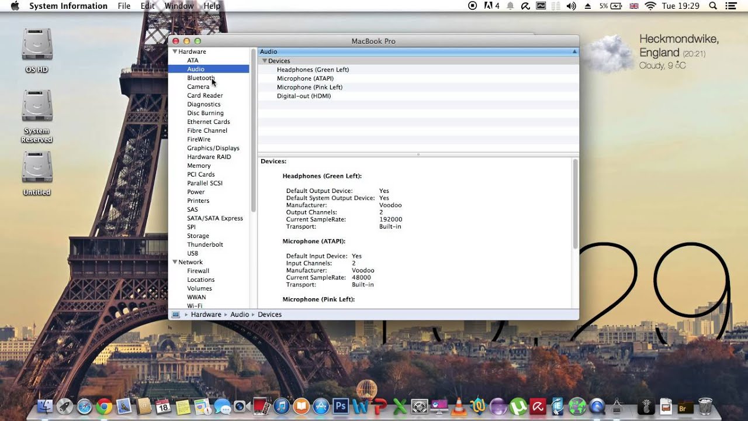Launch iTunes from the dock
This screenshot has height=421, width=748.
pyautogui.click(x=281, y=406)
